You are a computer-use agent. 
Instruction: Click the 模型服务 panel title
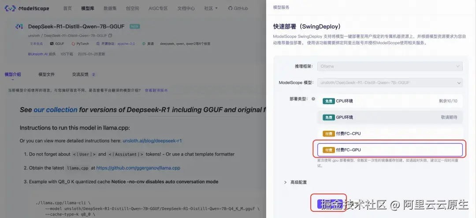coord(281,7)
